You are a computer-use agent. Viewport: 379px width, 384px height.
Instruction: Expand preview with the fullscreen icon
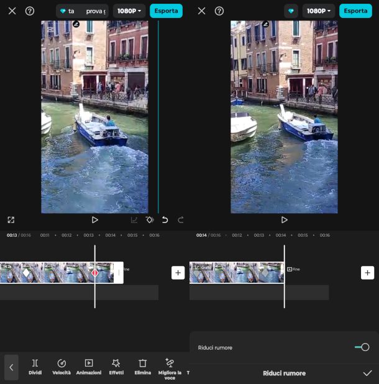click(x=11, y=220)
